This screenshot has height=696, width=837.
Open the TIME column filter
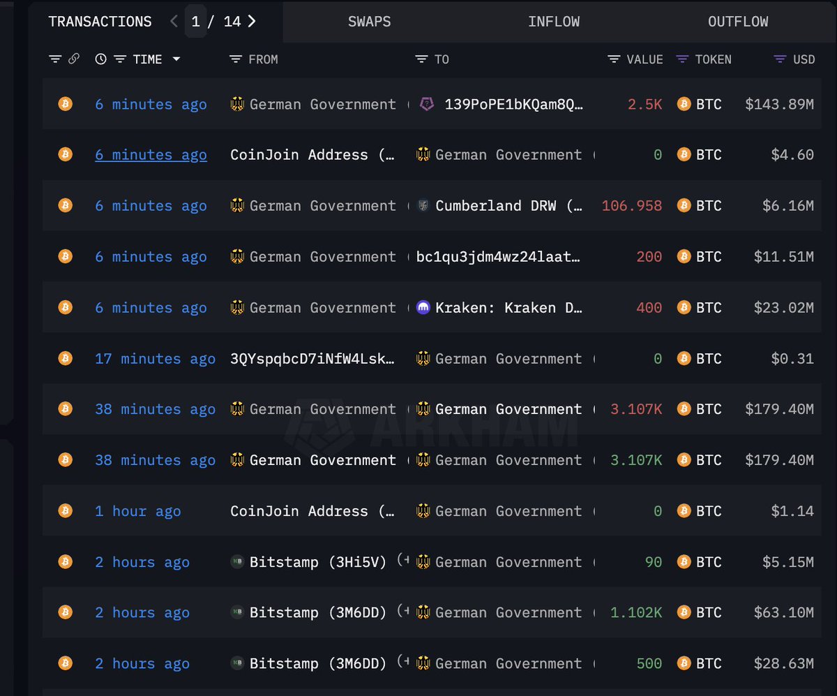pos(120,59)
